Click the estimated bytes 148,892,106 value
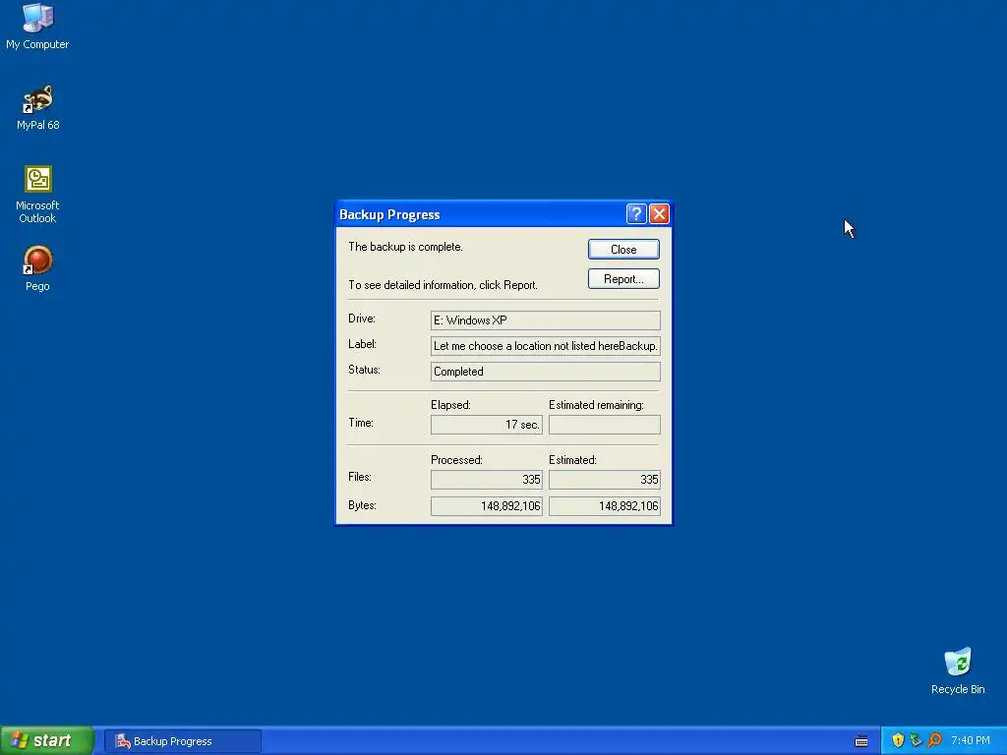The height and width of the screenshot is (755, 1007). coord(605,506)
